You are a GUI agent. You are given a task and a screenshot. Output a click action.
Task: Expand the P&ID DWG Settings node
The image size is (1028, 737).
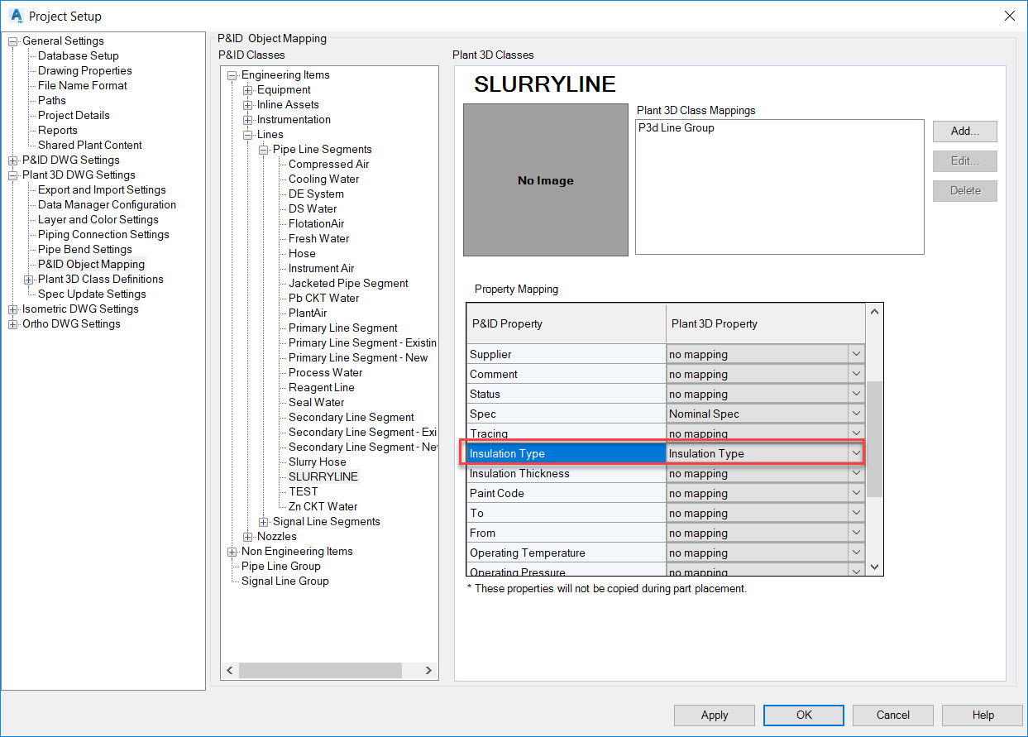(x=12, y=160)
